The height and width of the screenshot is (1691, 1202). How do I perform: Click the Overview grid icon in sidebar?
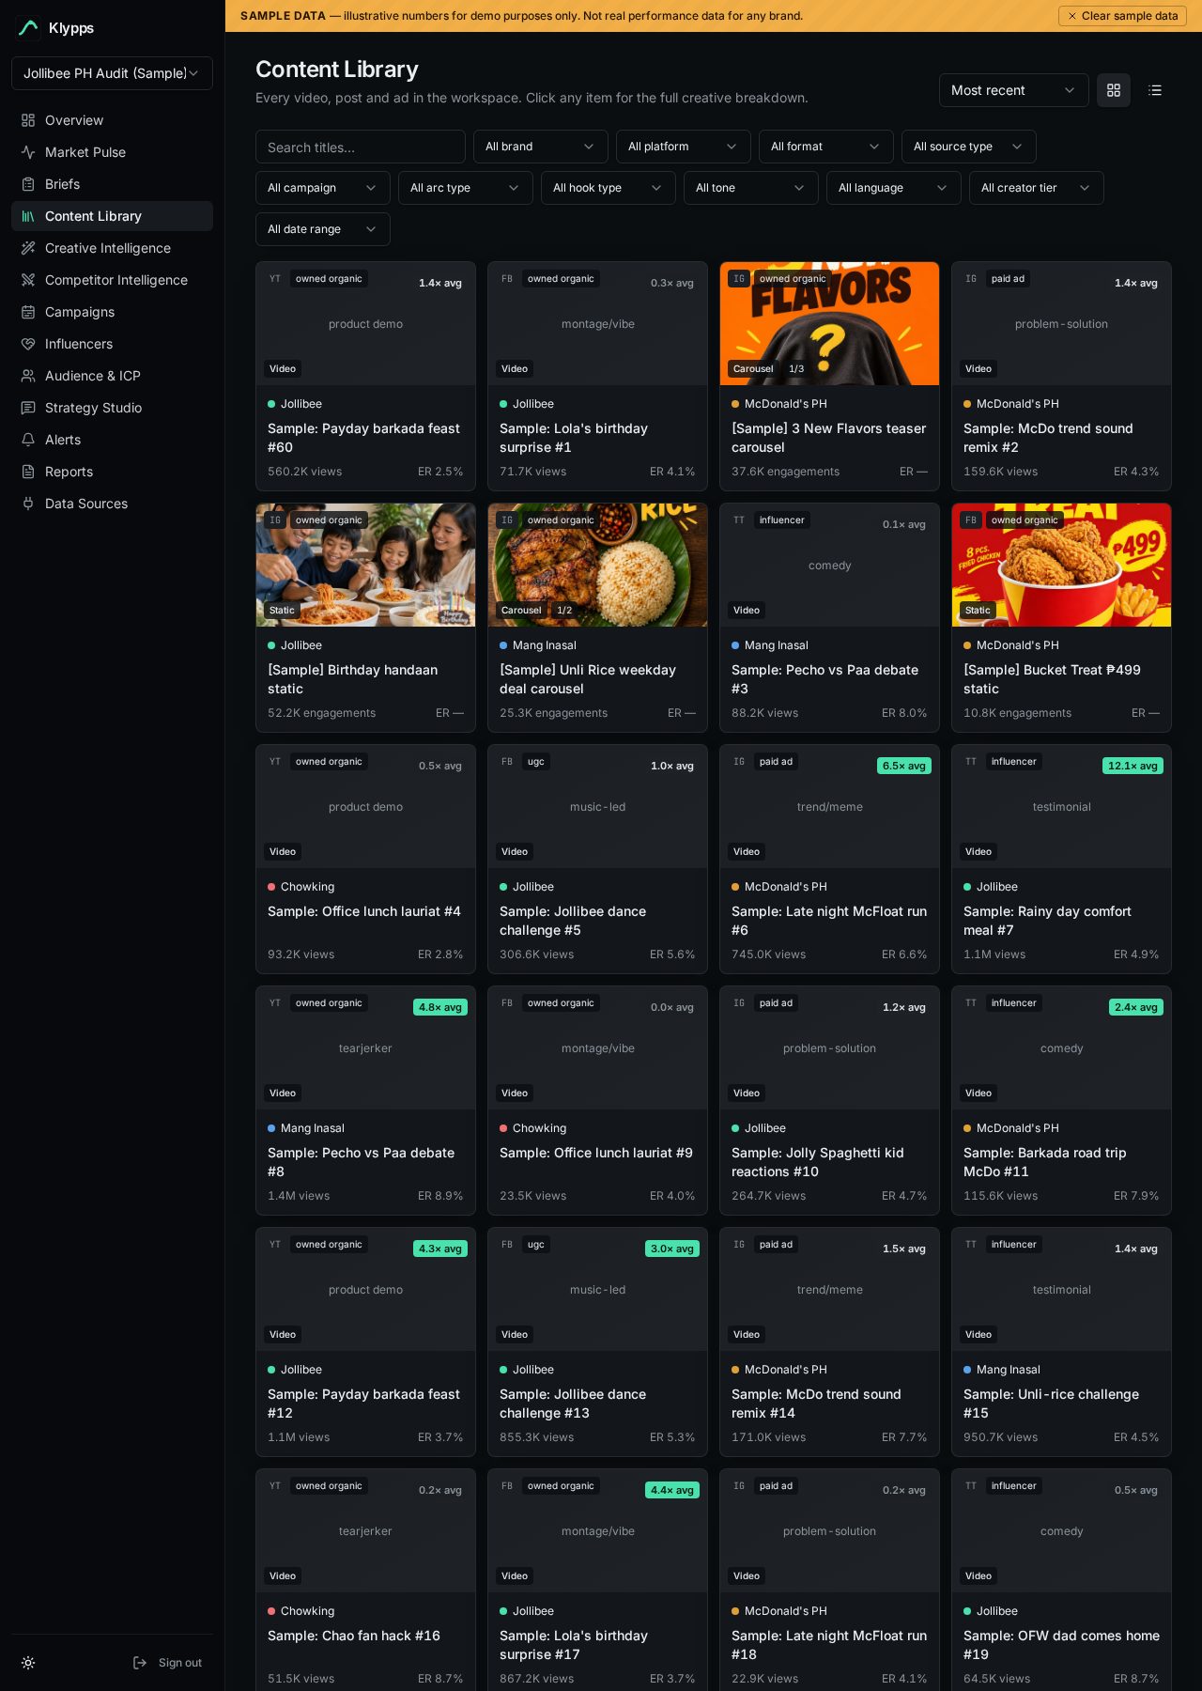[28, 120]
